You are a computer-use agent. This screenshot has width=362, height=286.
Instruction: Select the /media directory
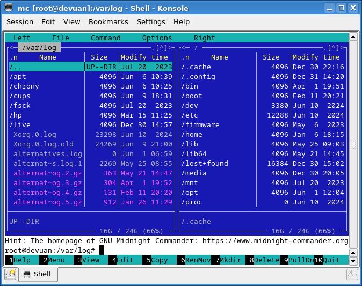tap(263, 173)
